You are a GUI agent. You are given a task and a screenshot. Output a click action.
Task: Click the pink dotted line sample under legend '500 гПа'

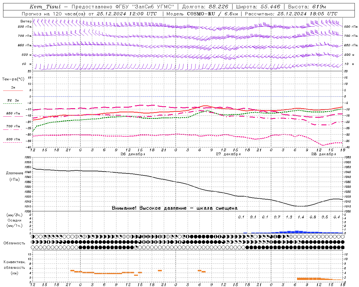(13, 142)
